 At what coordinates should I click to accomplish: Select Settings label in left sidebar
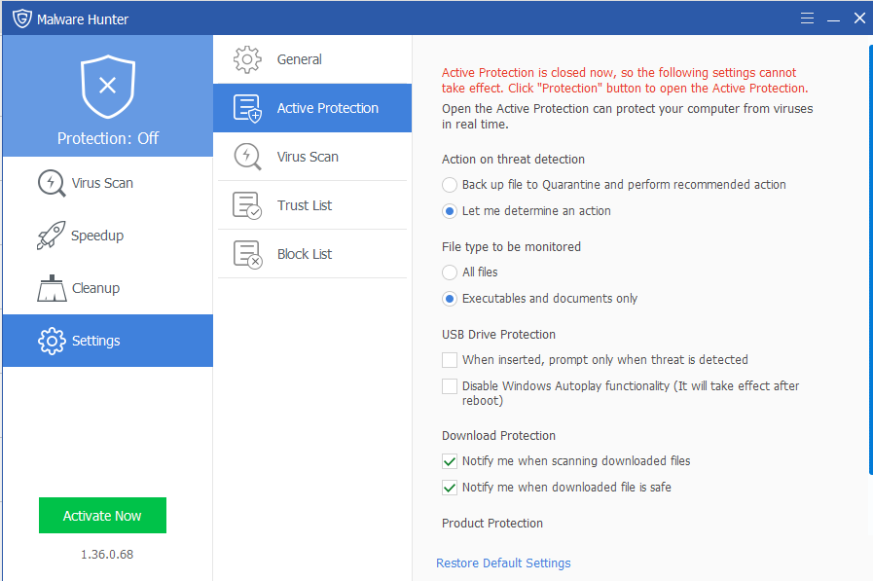tap(95, 341)
